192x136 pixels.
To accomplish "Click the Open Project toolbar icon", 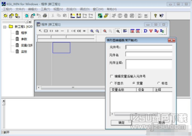I will [x=11, y=16].
